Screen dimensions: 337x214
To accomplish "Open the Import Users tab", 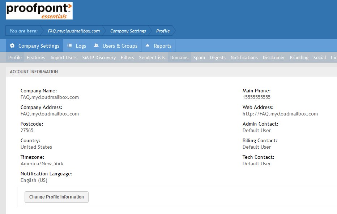I will click(64, 57).
